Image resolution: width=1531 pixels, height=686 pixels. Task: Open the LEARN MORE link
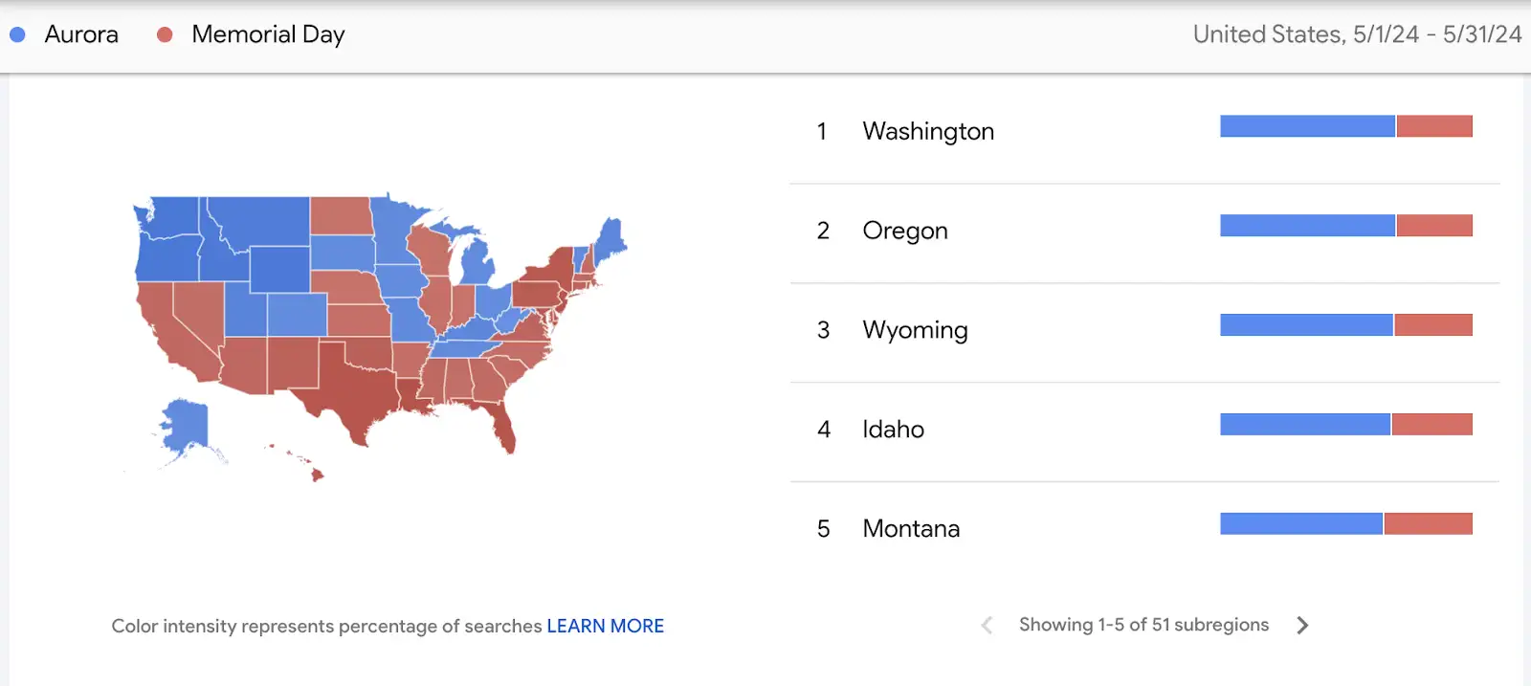[x=606, y=626]
